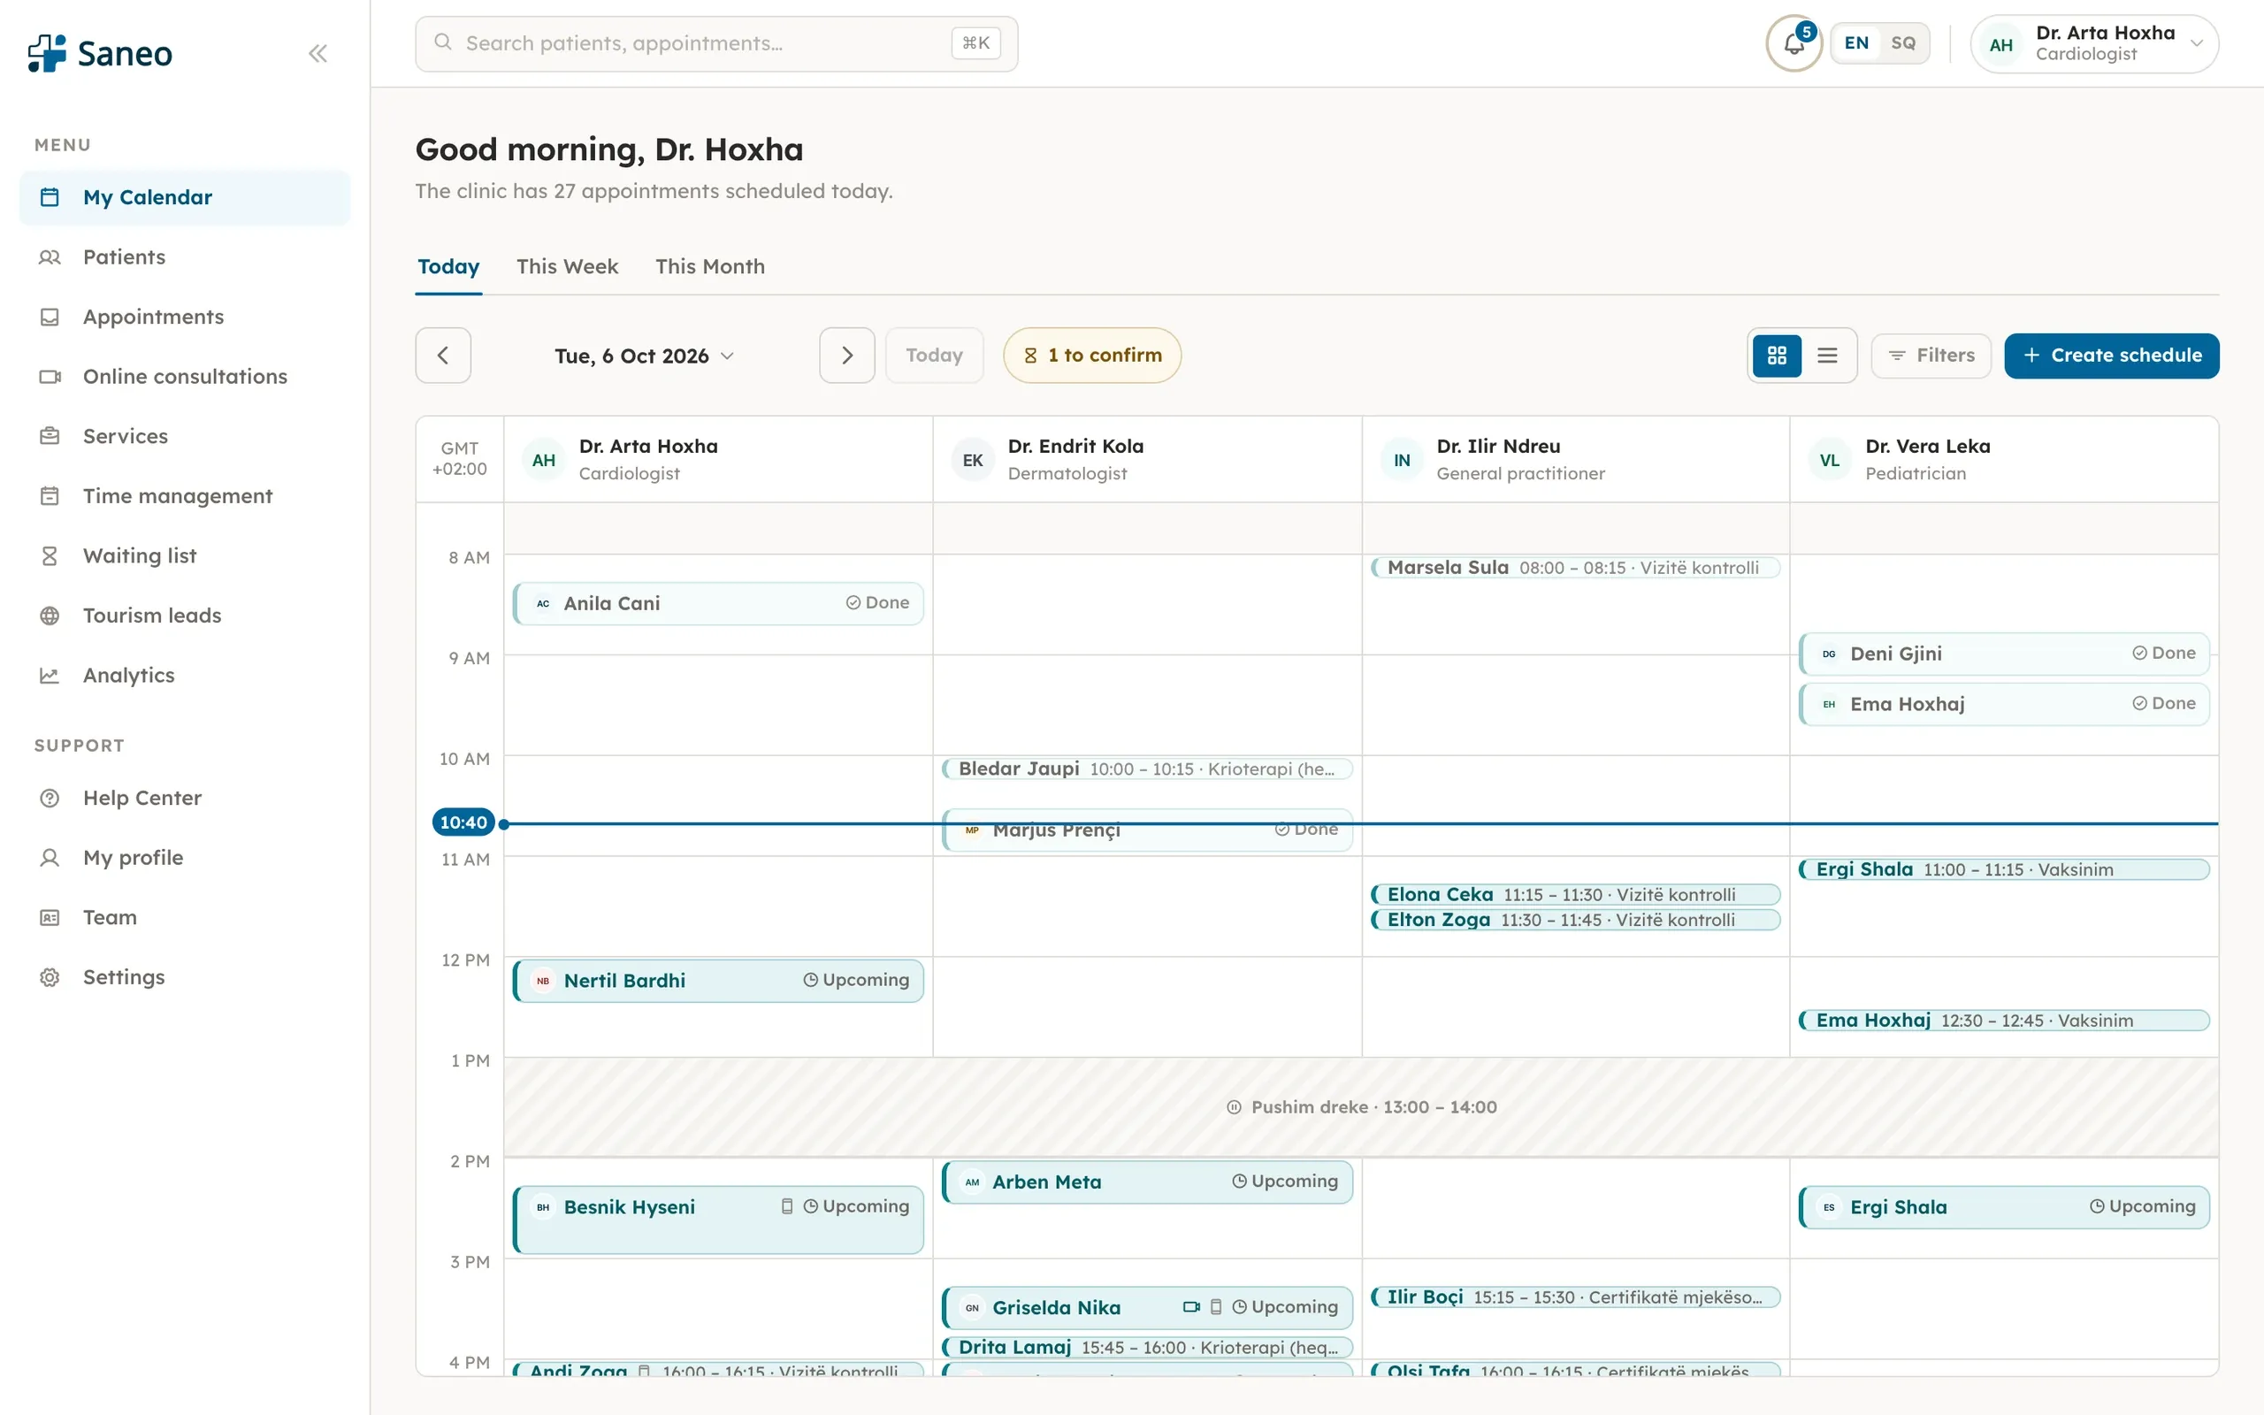Open My Calendar in sidebar
This screenshot has height=1415, width=2264.
[184, 197]
